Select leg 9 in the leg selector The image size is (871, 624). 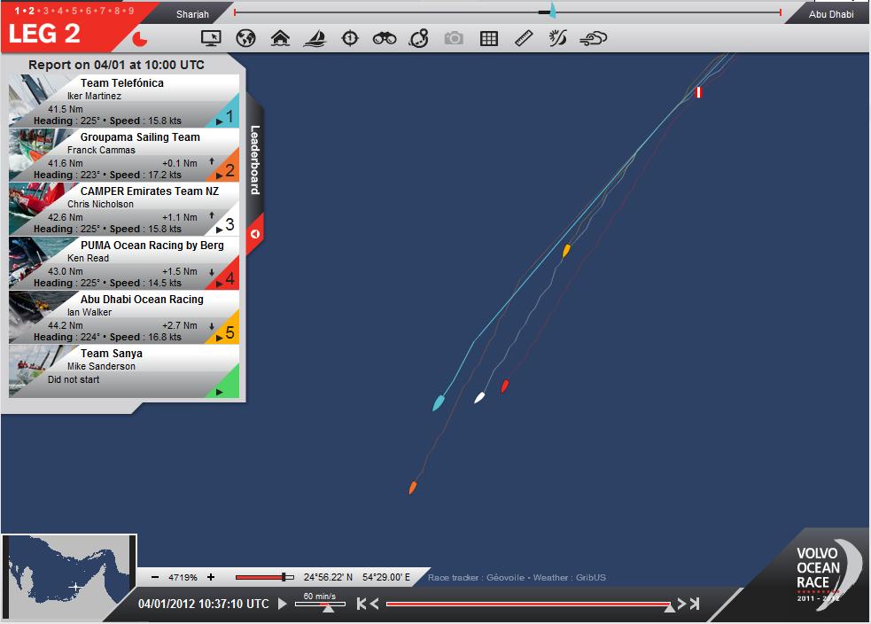click(x=131, y=11)
